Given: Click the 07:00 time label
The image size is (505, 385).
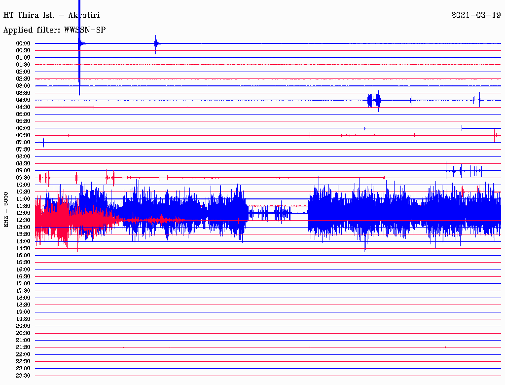Looking at the screenshot, I should [x=23, y=142].
